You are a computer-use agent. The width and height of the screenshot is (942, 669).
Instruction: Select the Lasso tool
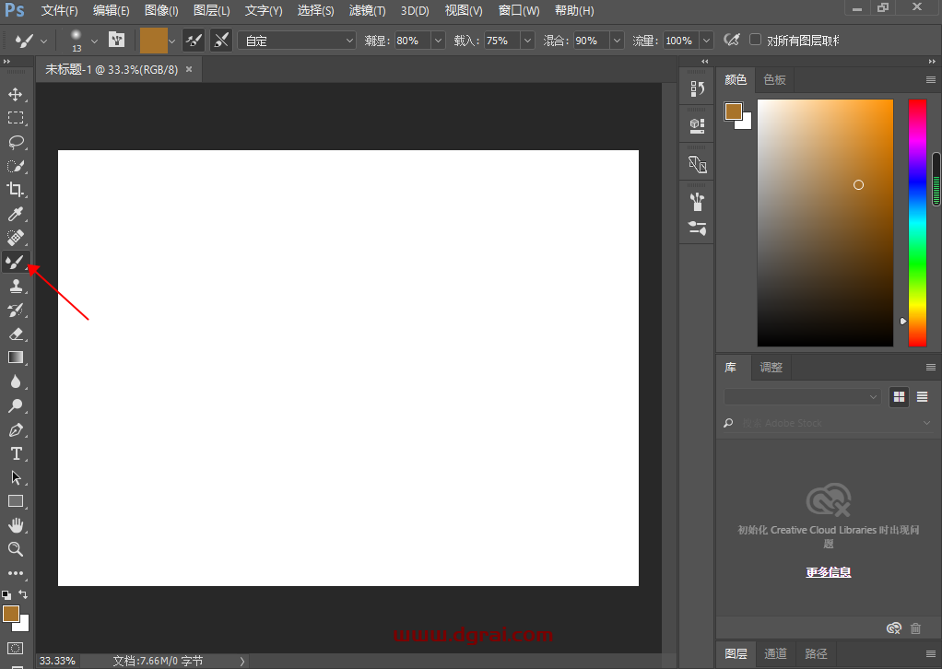(16, 142)
